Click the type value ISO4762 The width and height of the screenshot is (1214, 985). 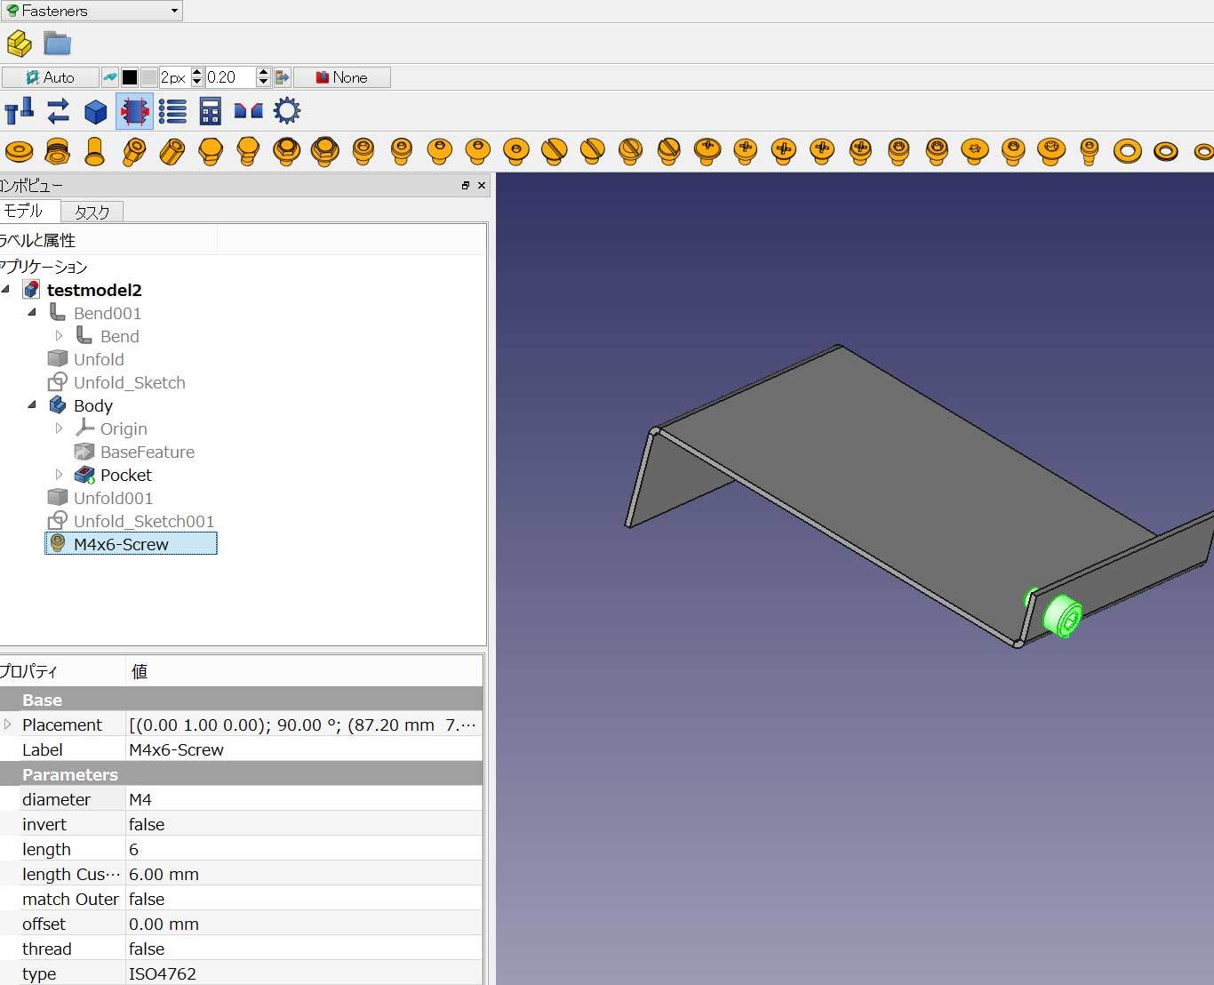[304, 973]
